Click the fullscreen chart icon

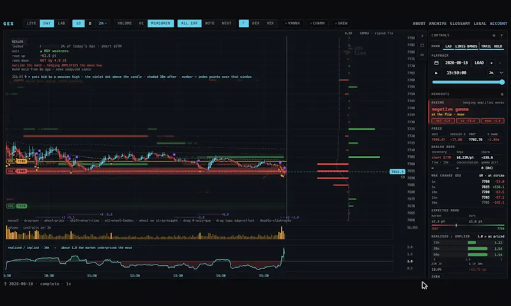[422, 45]
